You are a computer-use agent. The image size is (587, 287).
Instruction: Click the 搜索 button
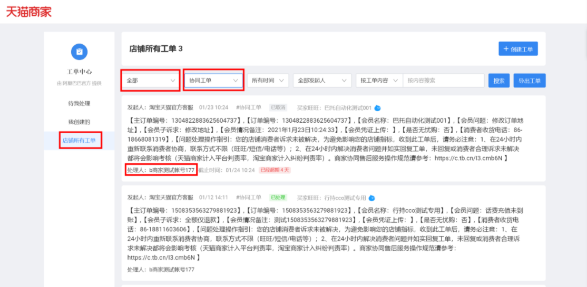click(499, 81)
